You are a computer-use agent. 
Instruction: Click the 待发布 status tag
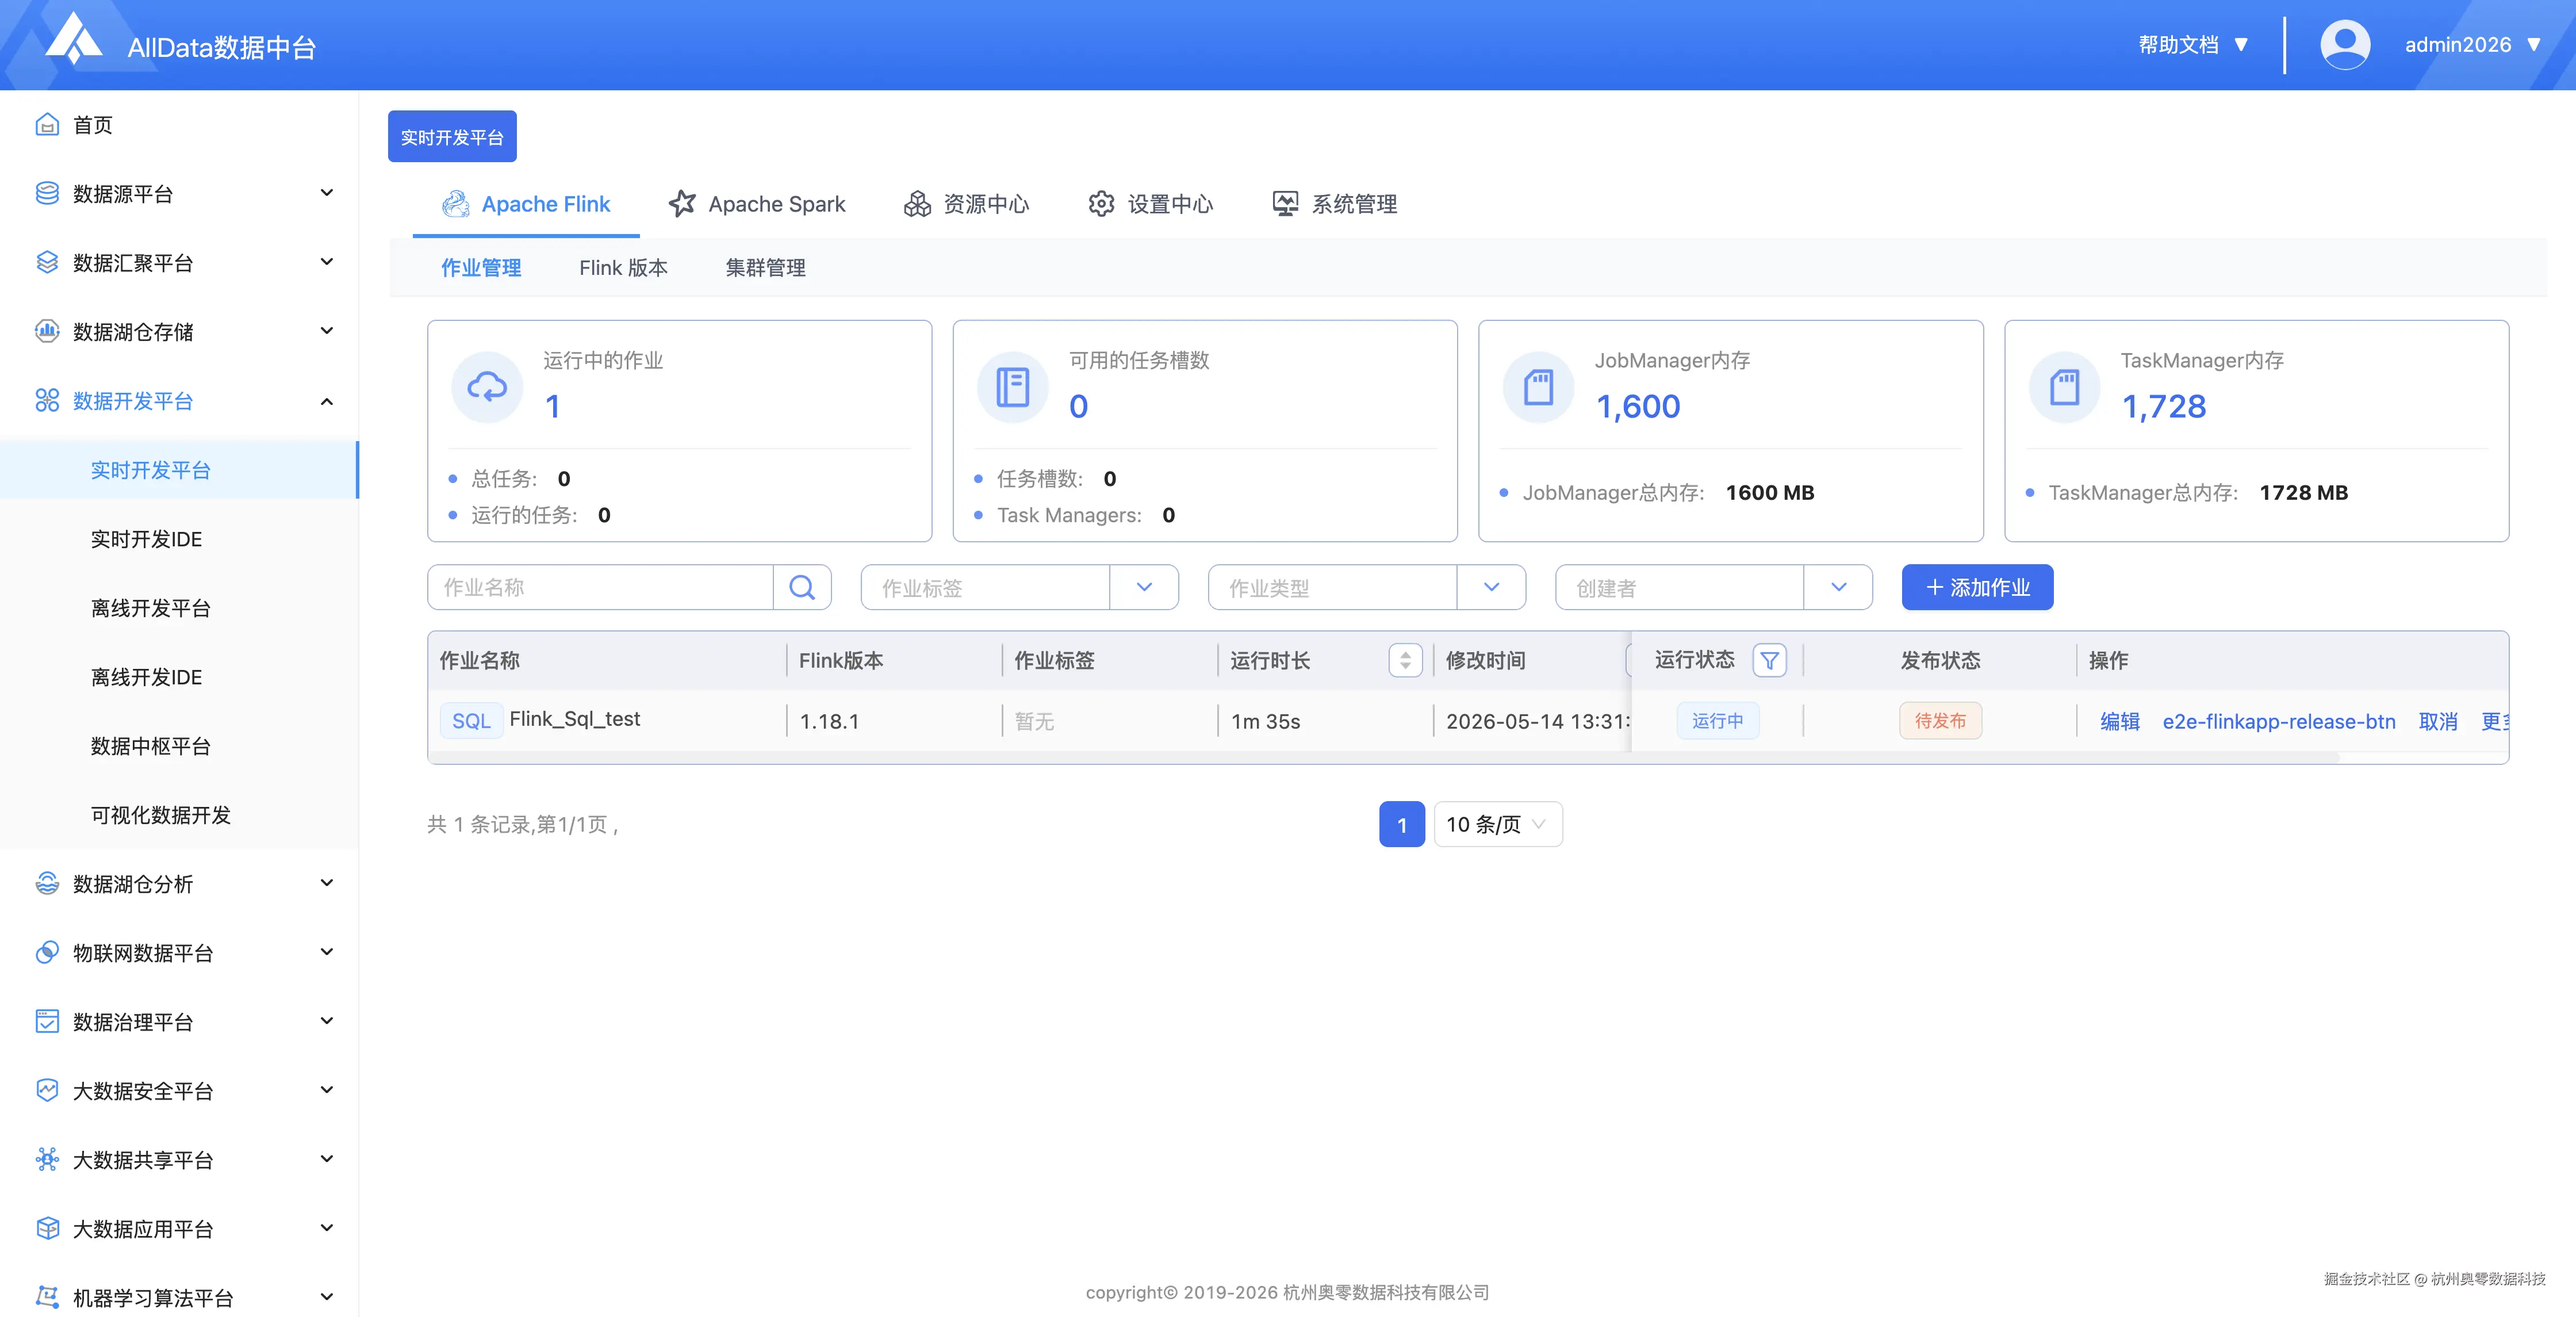click(1940, 721)
